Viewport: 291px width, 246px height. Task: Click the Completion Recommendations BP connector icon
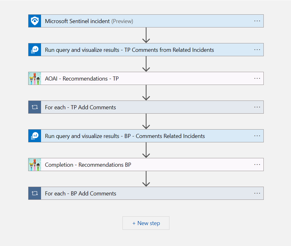34,165
